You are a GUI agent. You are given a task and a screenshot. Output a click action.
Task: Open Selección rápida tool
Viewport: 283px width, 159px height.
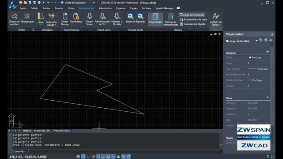(x=51, y=19)
